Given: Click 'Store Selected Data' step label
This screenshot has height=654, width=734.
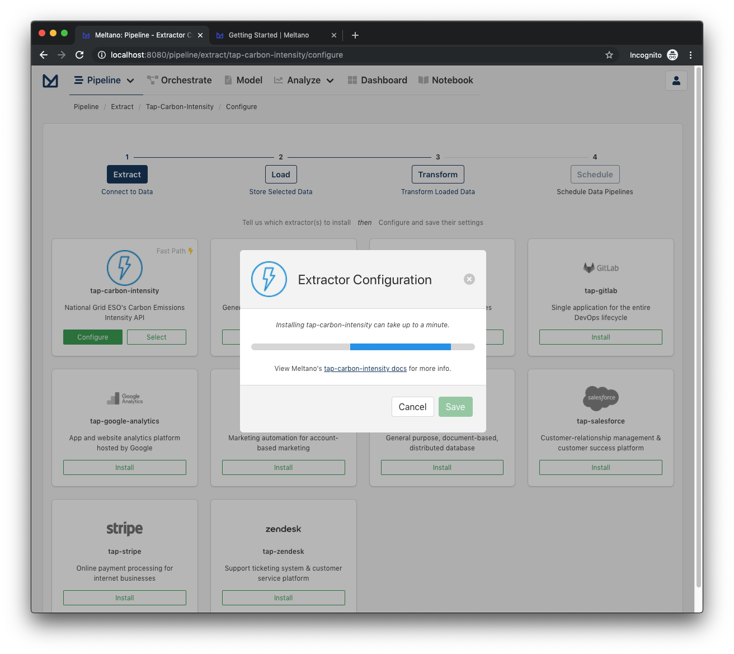Looking at the screenshot, I should pyautogui.click(x=281, y=192).
